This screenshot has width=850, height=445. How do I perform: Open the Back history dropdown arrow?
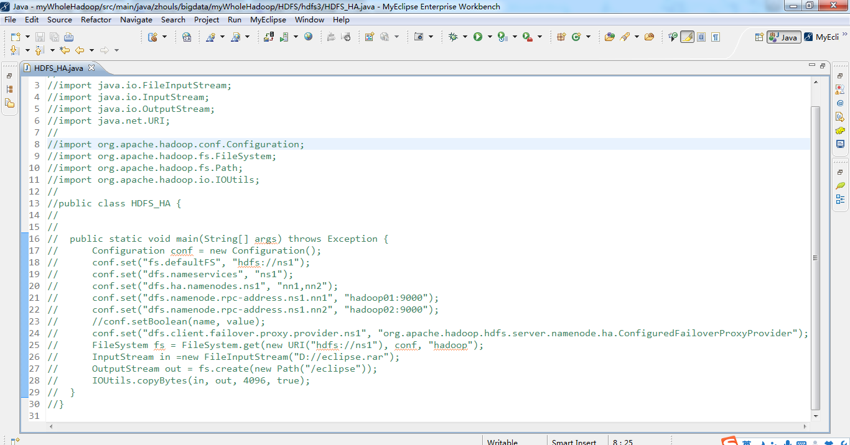click(91, 50)
